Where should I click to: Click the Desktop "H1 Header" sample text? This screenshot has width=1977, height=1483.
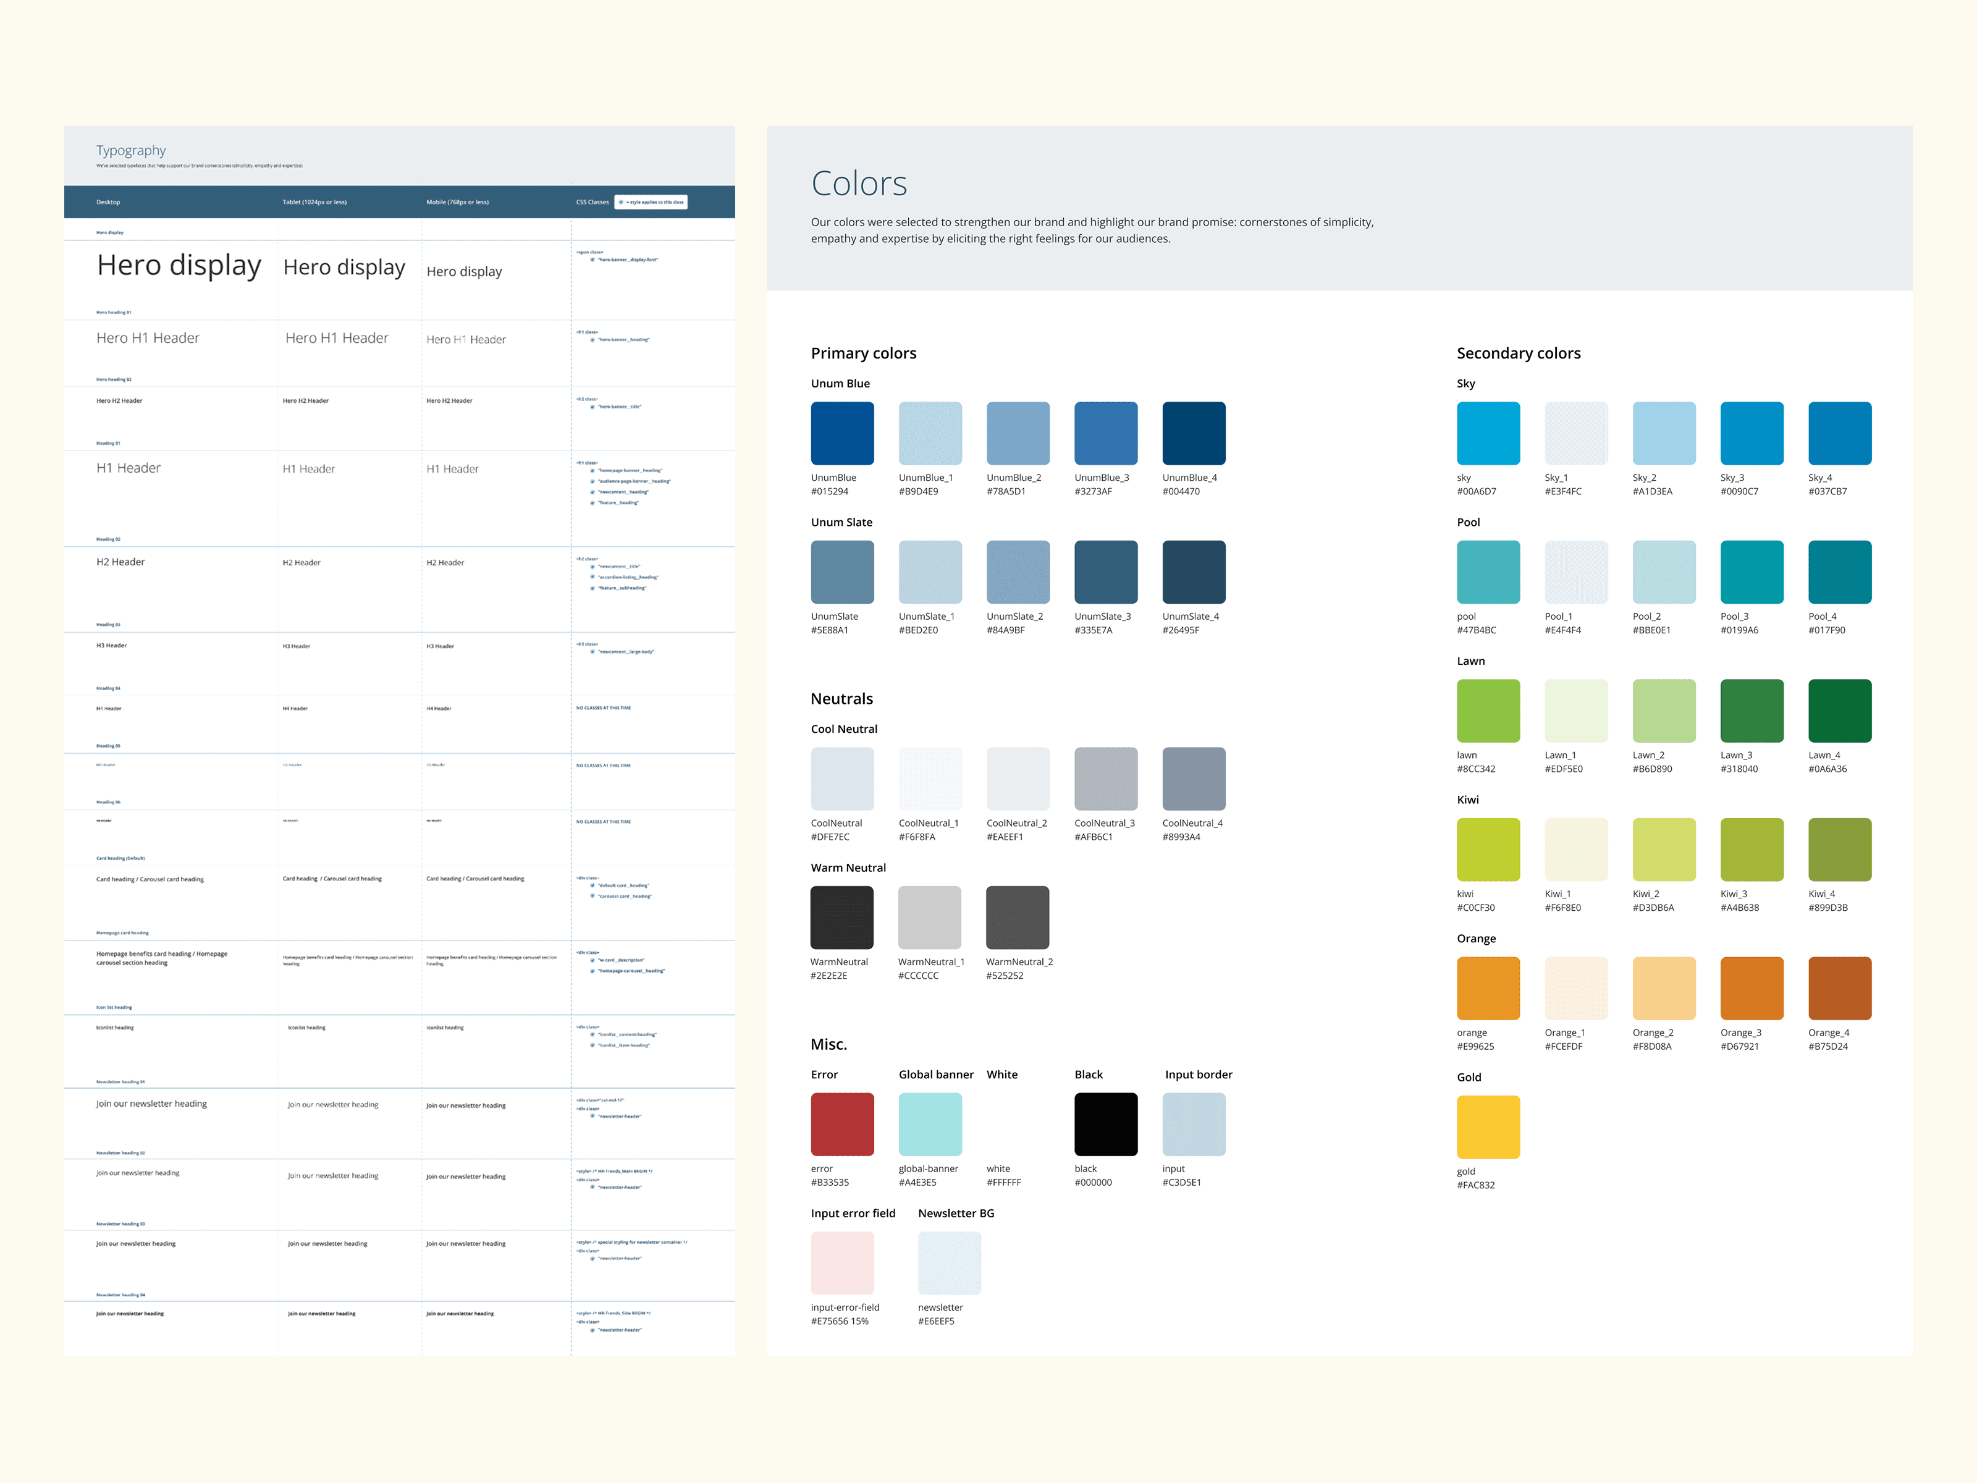(129, 468)
